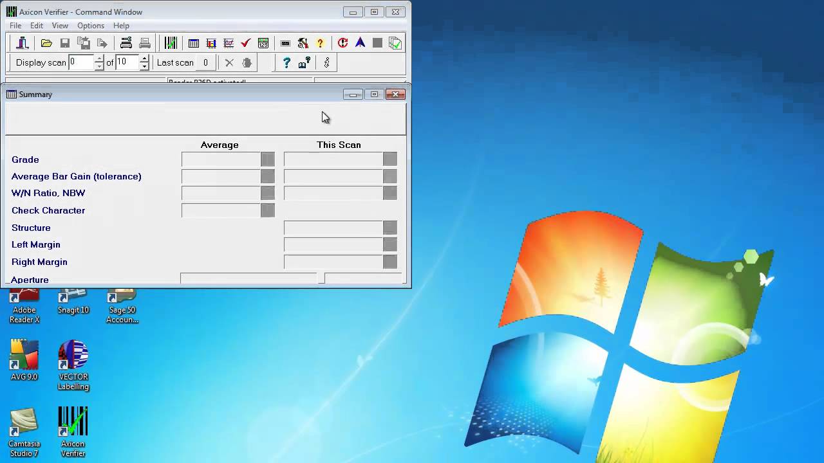Open the Snagit 10 desktop shortcut
Image resolution: width=824 pixels, height=463 pixels.
coord(73,302)
